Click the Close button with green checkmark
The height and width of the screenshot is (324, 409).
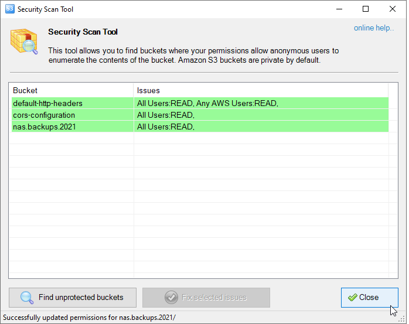369,298
